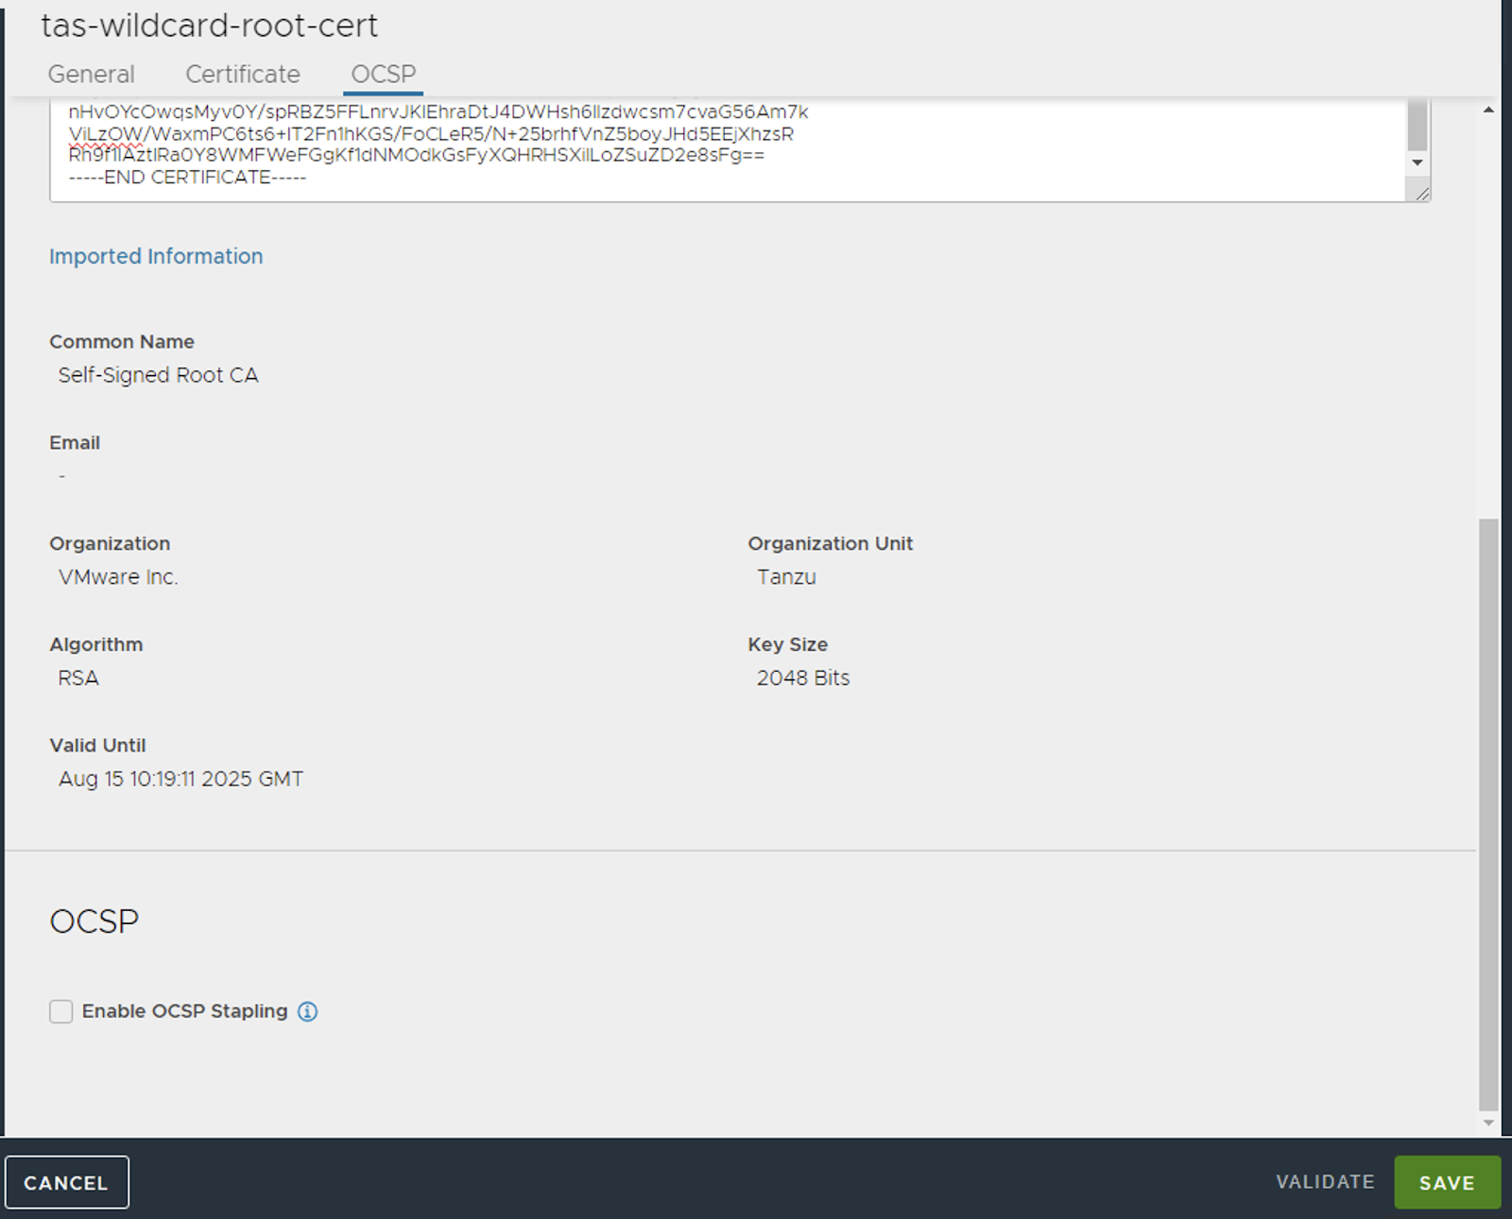
Task: Click the main page scrollbar thumb
Action: pyautogui.click(x=1488, y=815)
